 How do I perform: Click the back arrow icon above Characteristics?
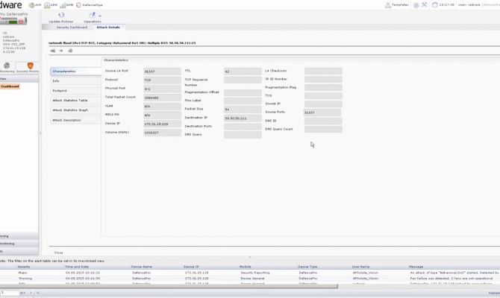coord(52,51)
